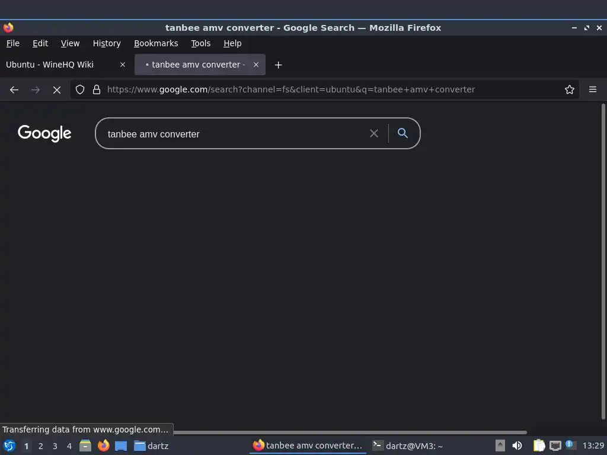
Task: Submit search with magnifying glass icon
Action: click(x=402, y=133)
